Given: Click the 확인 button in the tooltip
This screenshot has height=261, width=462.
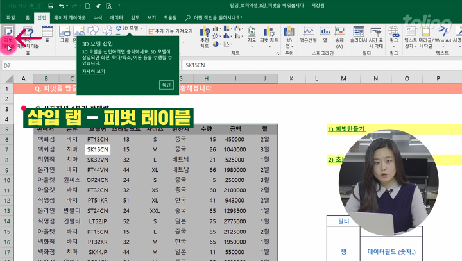Looking at the screenshot, I should click(166, 85).
